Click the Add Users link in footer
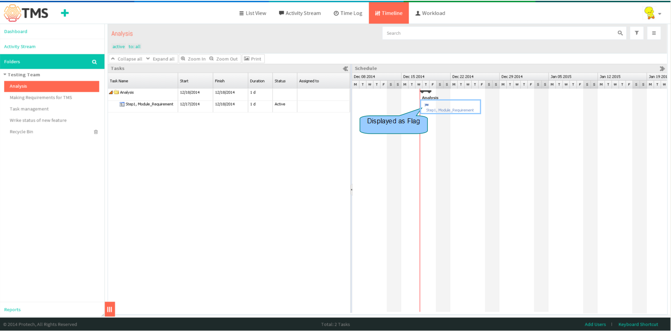Screen dimensions: 671x331 [x=595, y=324]
